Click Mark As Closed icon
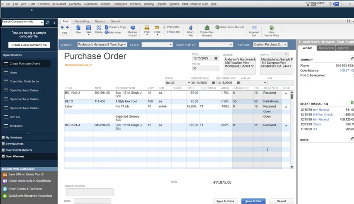 point(132,28)
